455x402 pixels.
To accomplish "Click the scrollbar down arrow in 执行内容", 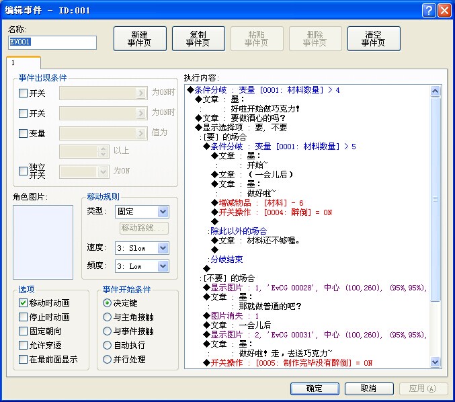I will tap(435, 362).
